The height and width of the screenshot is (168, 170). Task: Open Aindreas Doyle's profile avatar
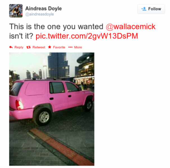coord(16,11)
